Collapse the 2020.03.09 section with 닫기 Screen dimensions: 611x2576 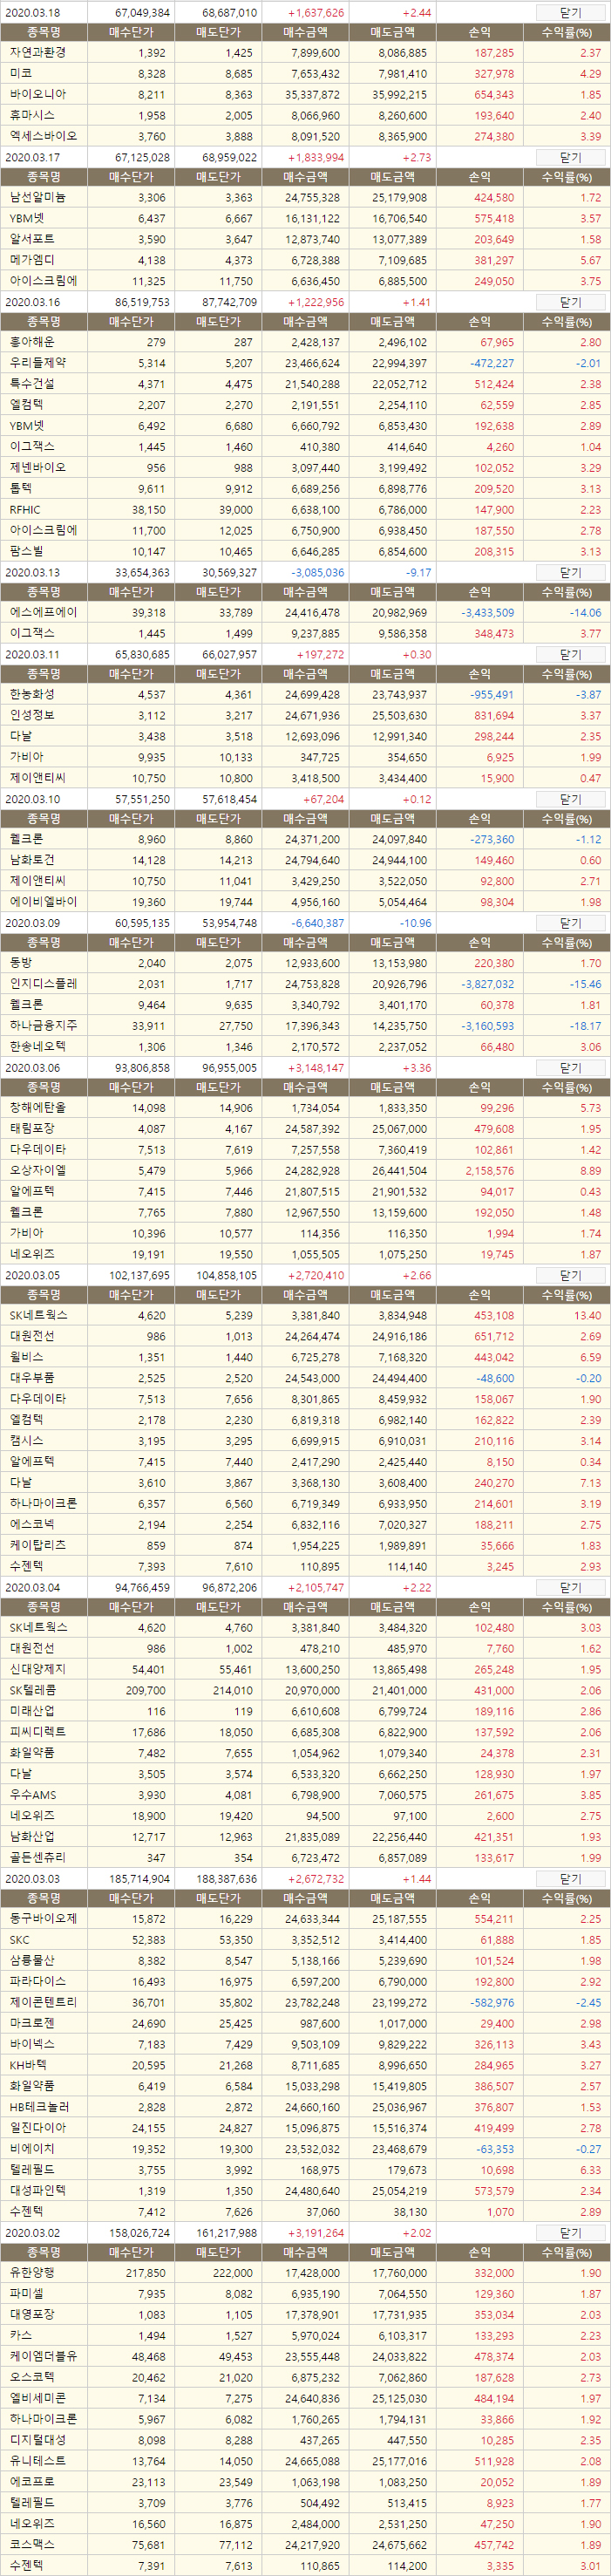click(570, 923)
